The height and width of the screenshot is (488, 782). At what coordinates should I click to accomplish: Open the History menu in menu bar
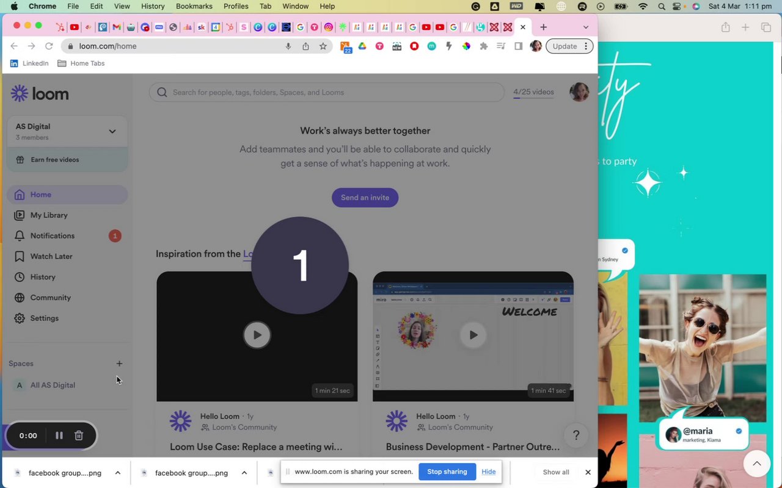tap(153, 6)
